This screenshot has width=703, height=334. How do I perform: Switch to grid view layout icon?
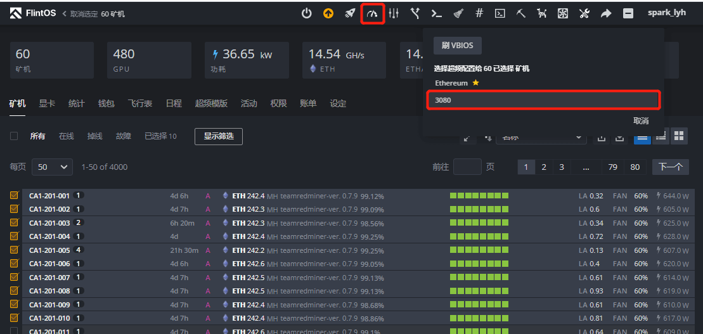679,136
